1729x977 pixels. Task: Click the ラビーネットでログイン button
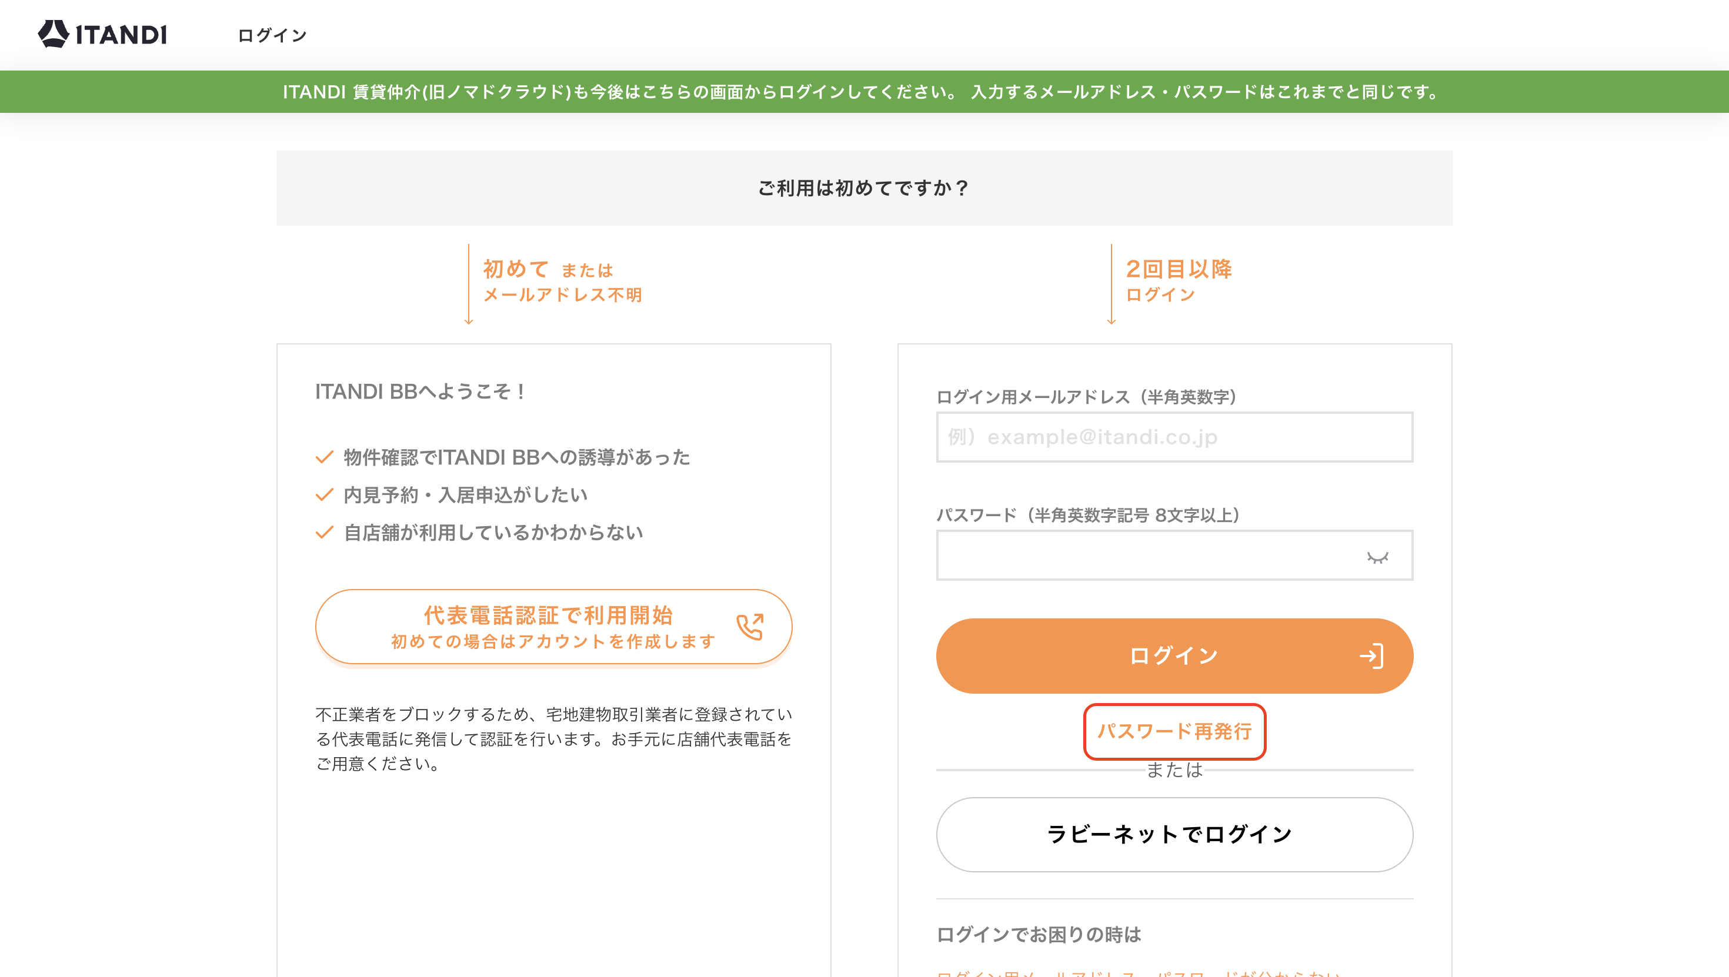click(x=1174, y=834)
